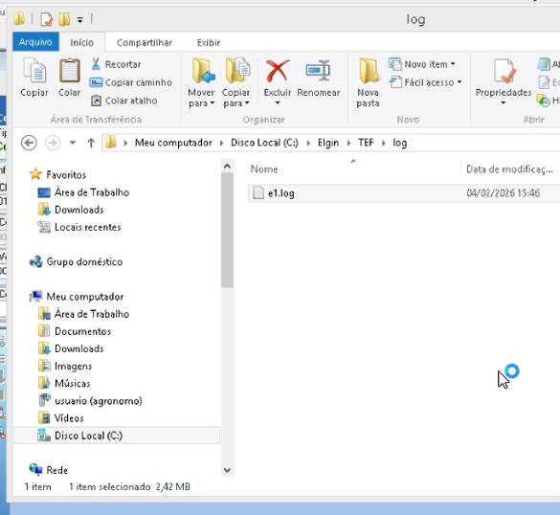Click the explorer folder icon in title bar

pos(19,18)
